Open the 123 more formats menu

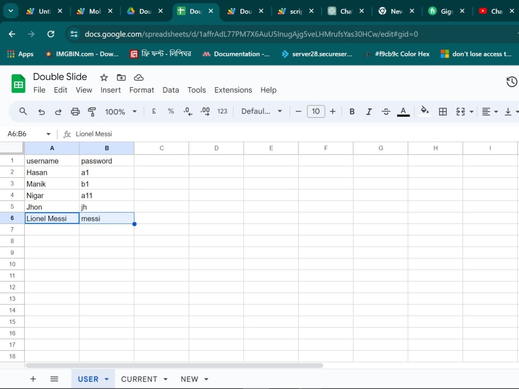tap(222, 112)
